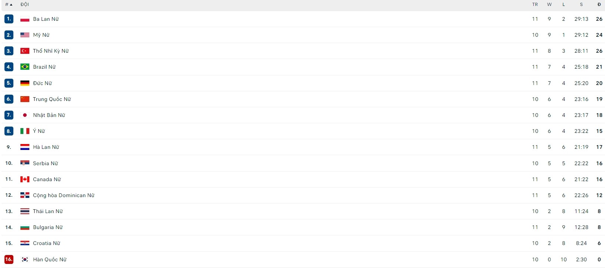Image resolution: width=605 pixels, height=268 pixels.
Task: Click the blue rank 1 badge
Action: (x=9, y=19)
